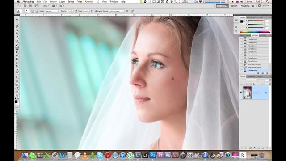
Task: Open layer blend mode dropdown
Action: (248, 80)
